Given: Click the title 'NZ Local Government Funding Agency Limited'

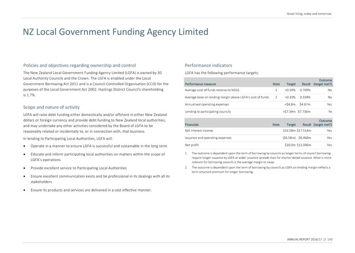Looking at the screenshot, I should [x=115, y=32].
